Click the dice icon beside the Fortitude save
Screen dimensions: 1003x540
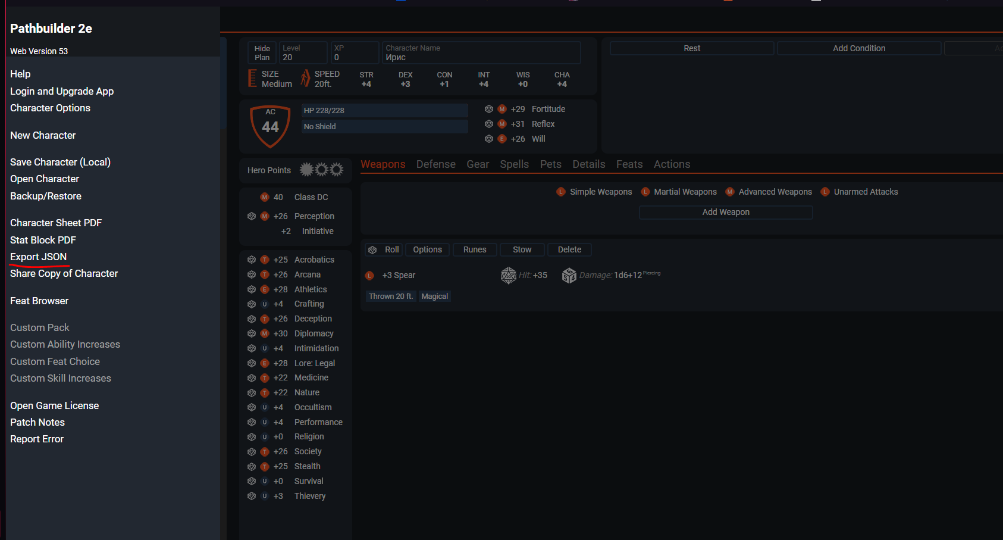click(488, 109)
